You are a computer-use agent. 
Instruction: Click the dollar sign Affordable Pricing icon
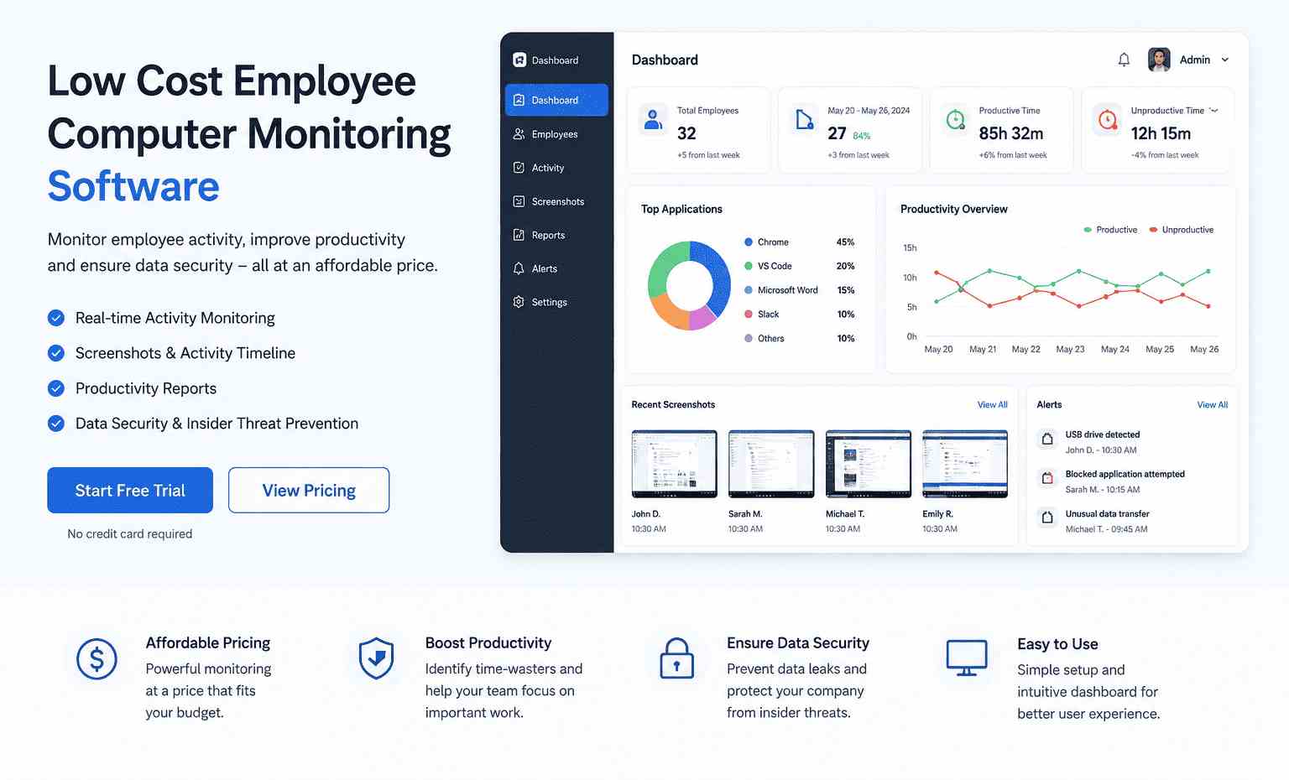(x=97, y=659)
